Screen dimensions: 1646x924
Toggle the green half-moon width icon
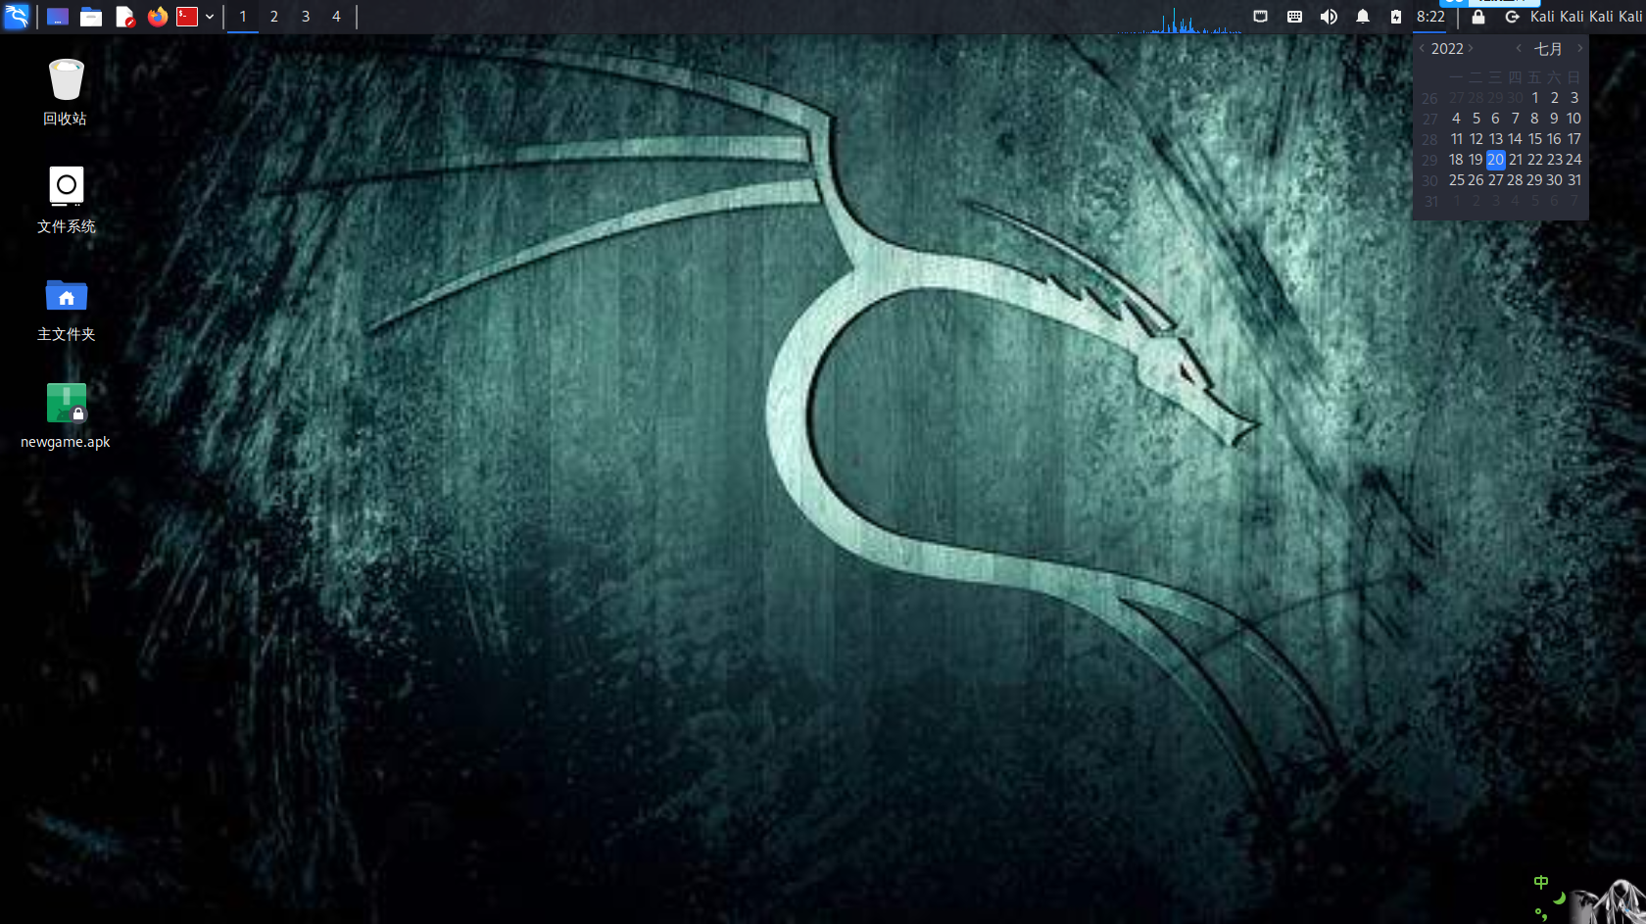click(x=1559, y=898)
